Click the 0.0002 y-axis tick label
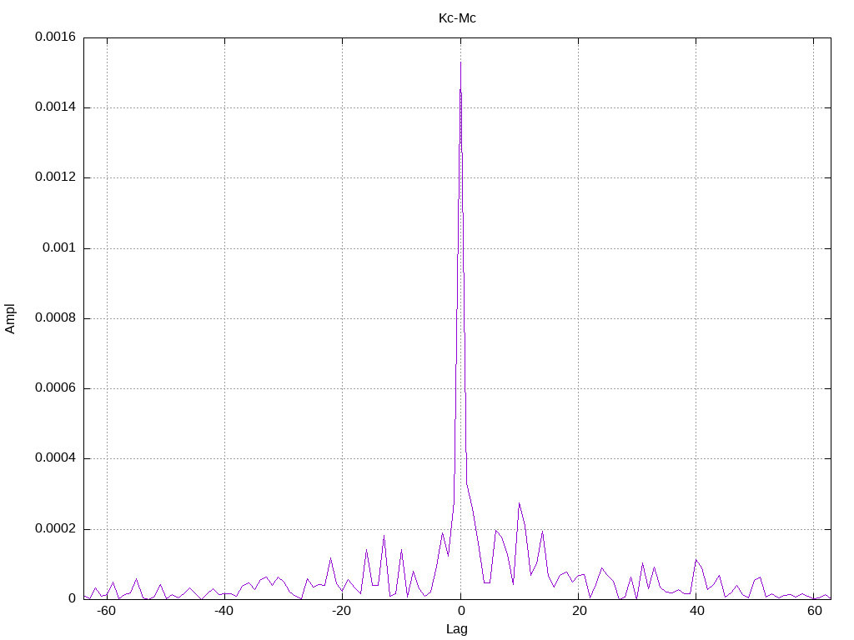Viewport: 854px width, 640px height. 56,528
